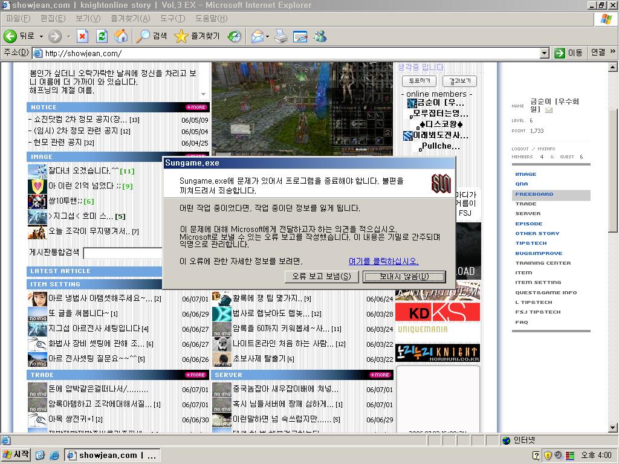Click the security shield tray icon

click(x=548, y=456)
